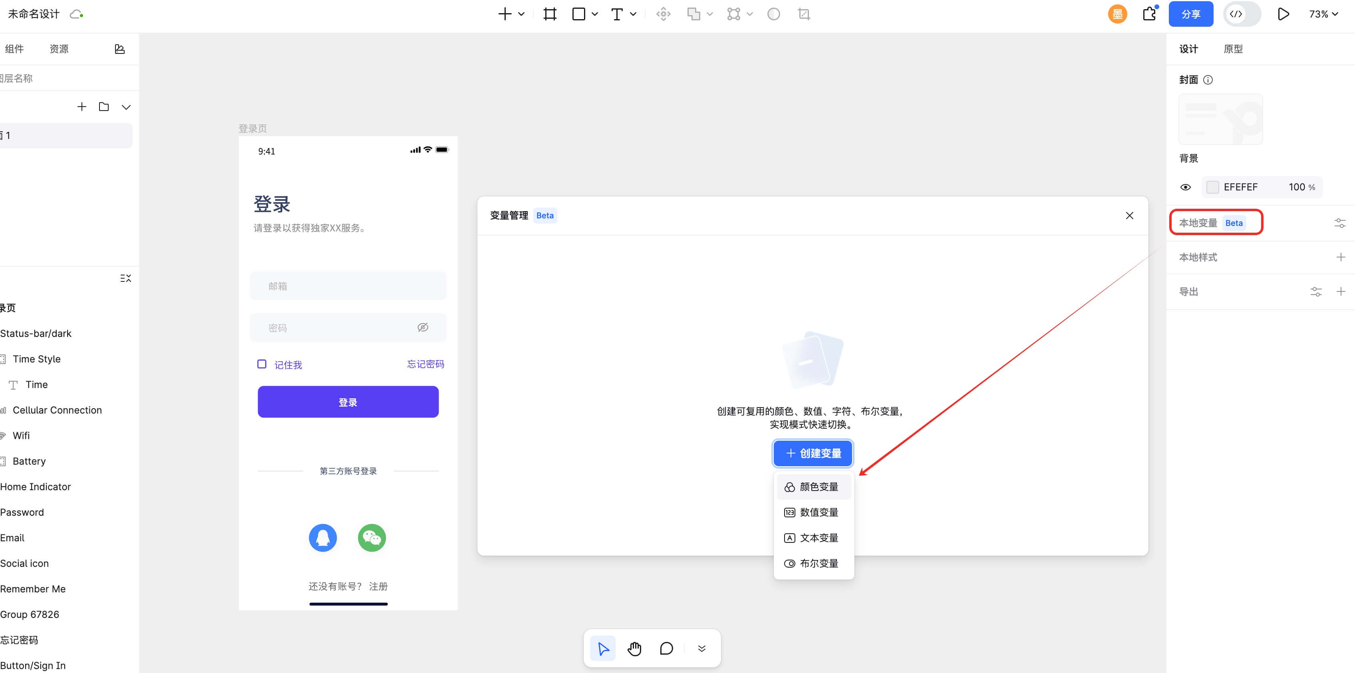The height and width of the screenshot is (673, 1355).
Task: Select the comment tool
Action: pos(666,648)
